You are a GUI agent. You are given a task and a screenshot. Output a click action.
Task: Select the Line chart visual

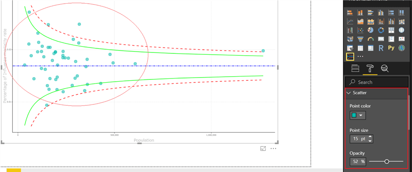(x=350, y=21)
